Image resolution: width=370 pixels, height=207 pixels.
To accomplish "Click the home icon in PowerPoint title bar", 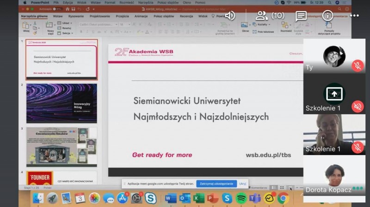I will 68,9.
